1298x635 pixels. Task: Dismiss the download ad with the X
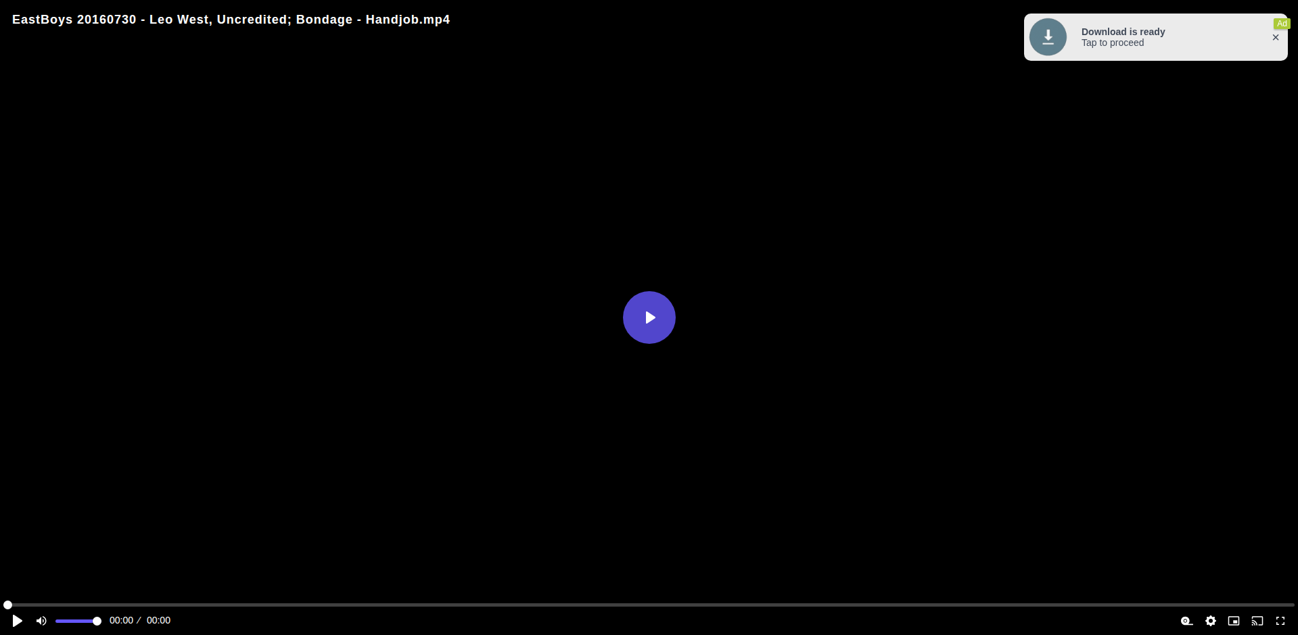1276,37
